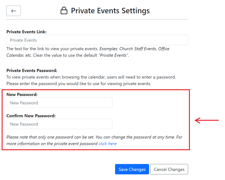Click the 'Confirm New Password:' field label
The image size is (225, 180).
(31, 116)
